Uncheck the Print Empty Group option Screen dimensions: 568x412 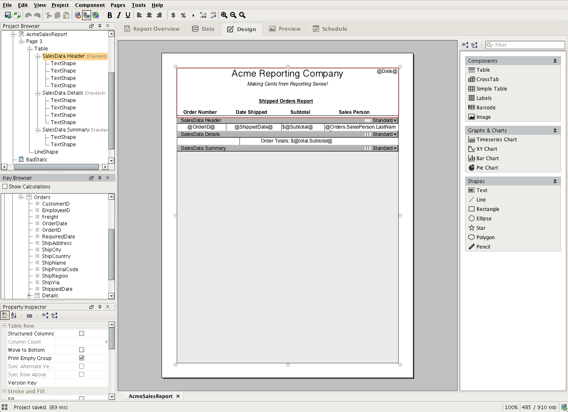81,358
